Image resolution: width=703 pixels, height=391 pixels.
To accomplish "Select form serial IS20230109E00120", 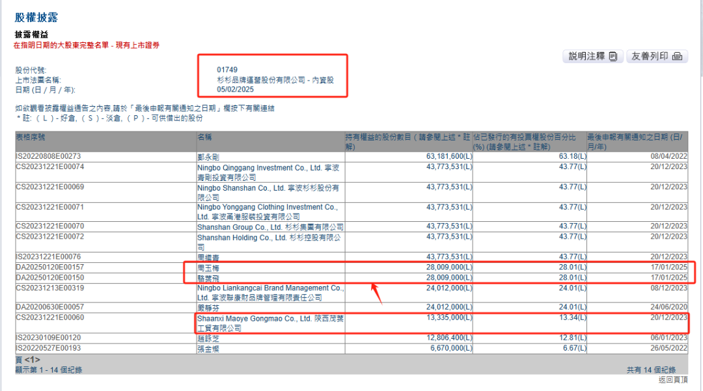I will pyautogui.click(x=48, y=338).
